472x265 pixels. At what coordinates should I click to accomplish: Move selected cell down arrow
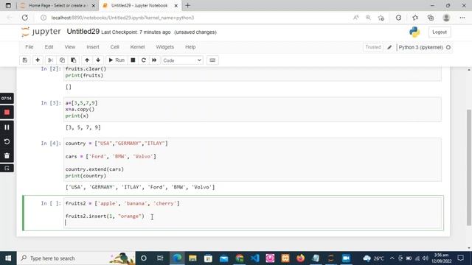[x=98, y=60]
